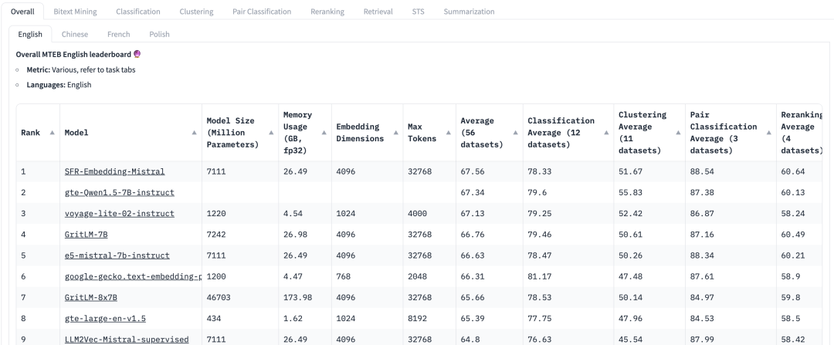Select the Chinese language tab

coord(75,34)
